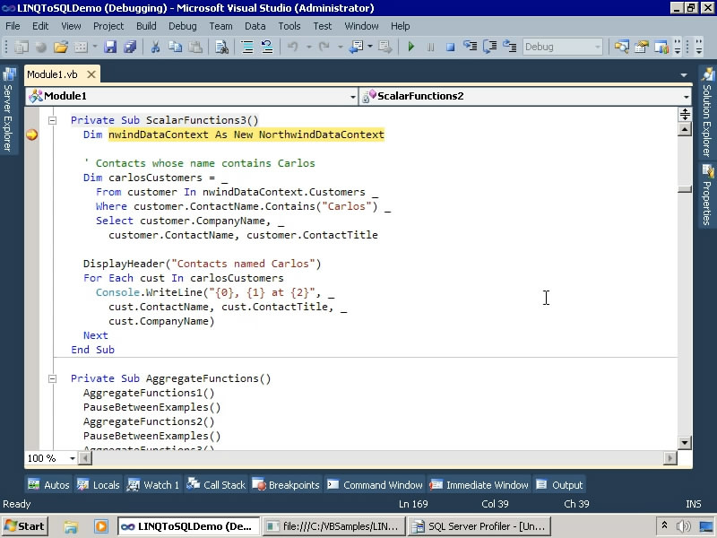Screen dimensions: 717x538
Task: Open the Data menu
Action: tap(255, 26)
